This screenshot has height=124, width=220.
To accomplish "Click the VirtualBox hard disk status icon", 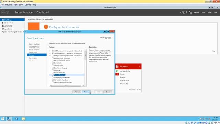I will [x=186, y=123].
